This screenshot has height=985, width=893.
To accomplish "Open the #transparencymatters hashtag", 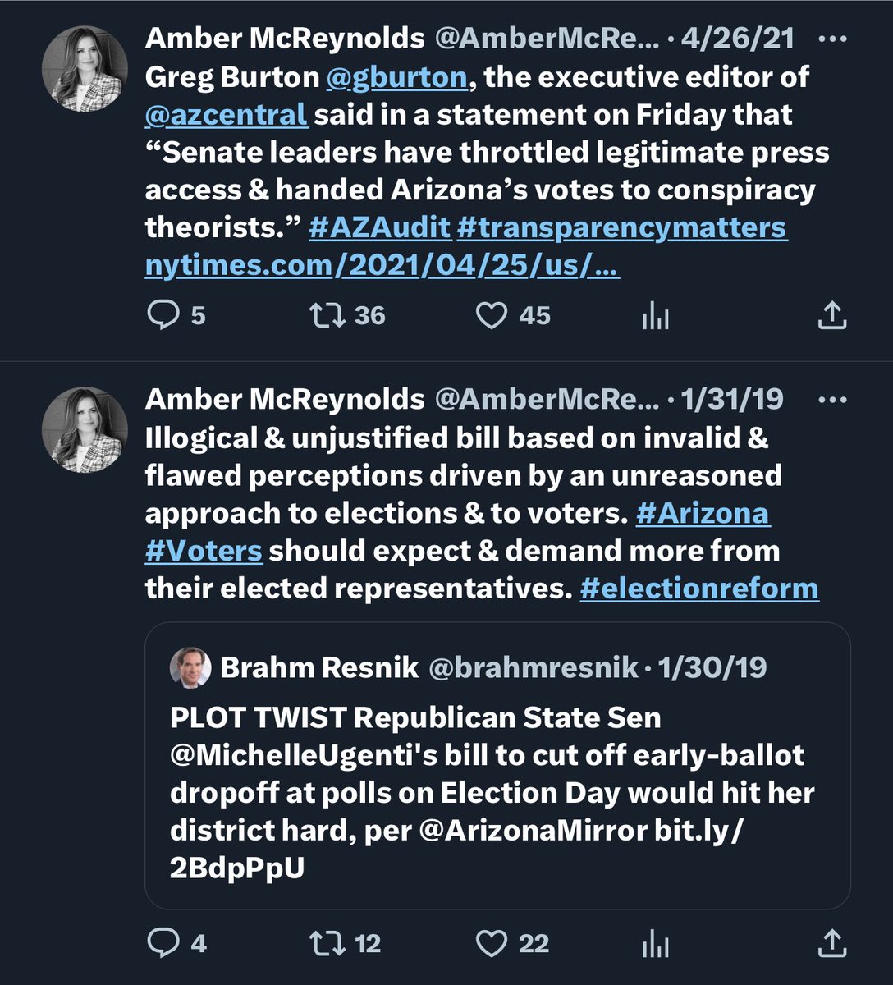I will (x=621, y=227).
